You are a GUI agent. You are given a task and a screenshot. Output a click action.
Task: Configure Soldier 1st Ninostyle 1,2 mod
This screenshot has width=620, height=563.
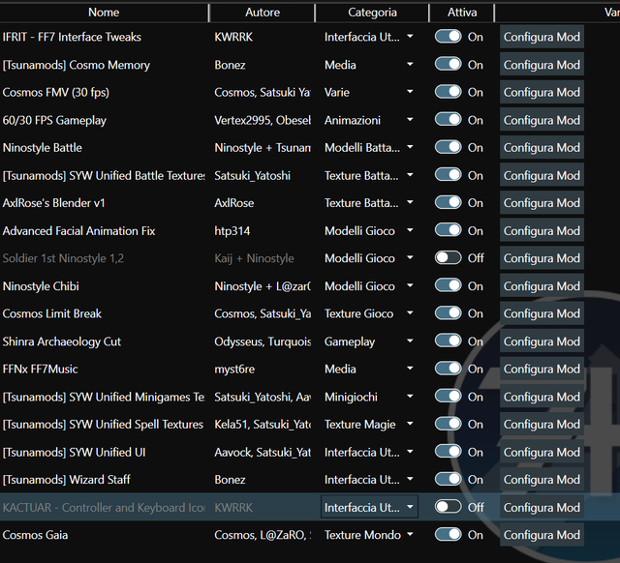pyautogui.click(x=542, y=258)
